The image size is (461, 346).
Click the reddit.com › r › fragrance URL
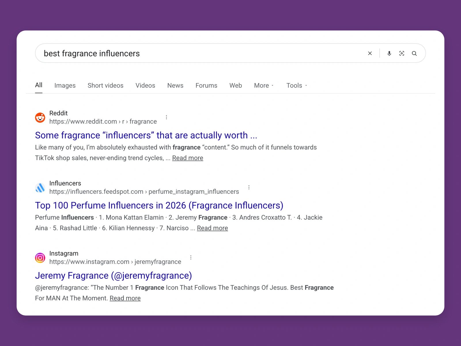(x=103, y=121)
